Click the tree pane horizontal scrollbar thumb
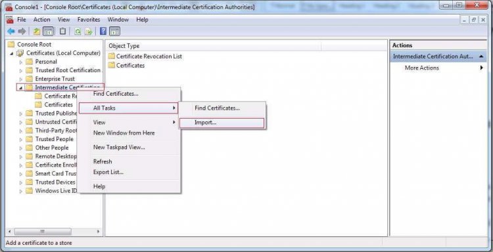493x252 pixels. [x=43, y=232]
